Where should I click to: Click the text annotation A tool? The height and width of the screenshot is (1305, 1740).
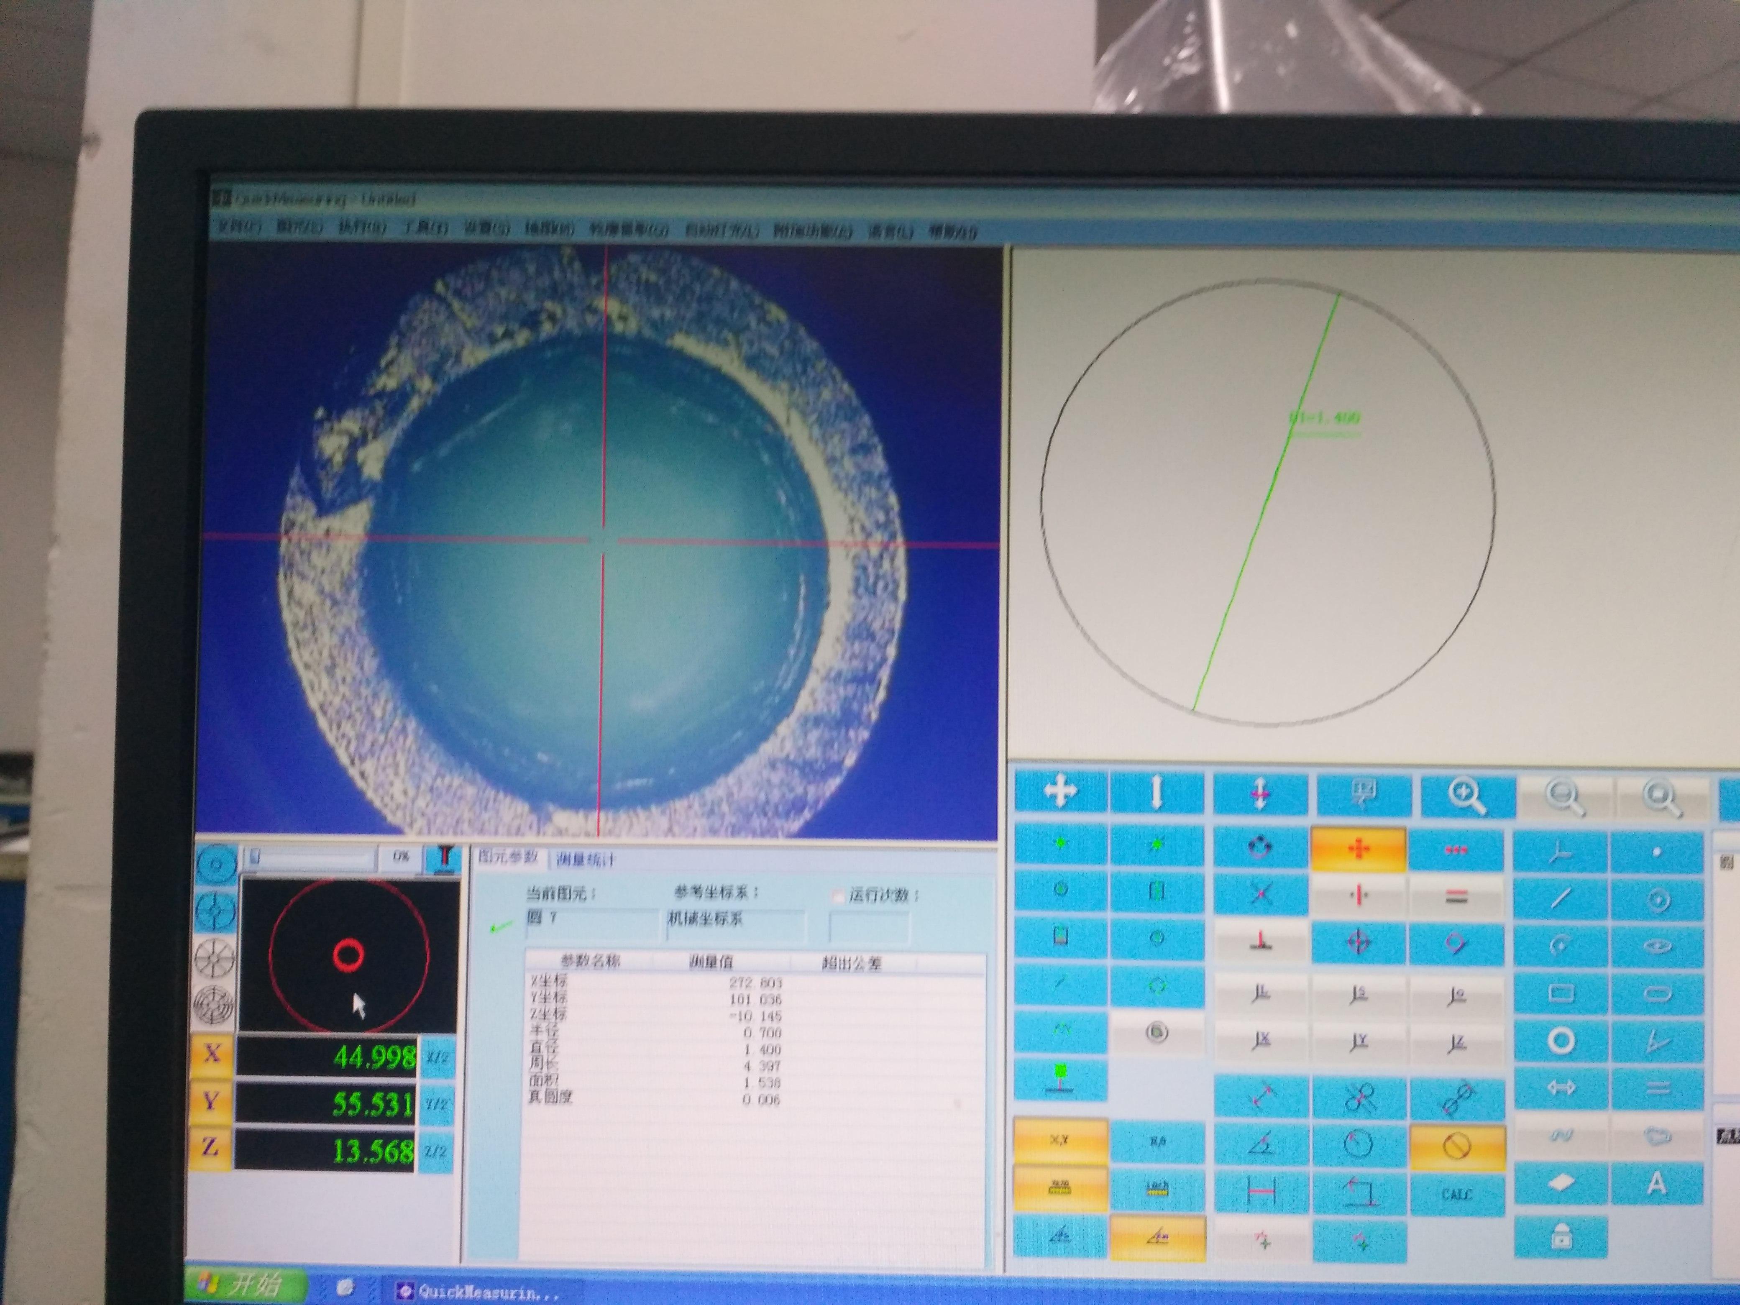[x=1657, y=1183]
